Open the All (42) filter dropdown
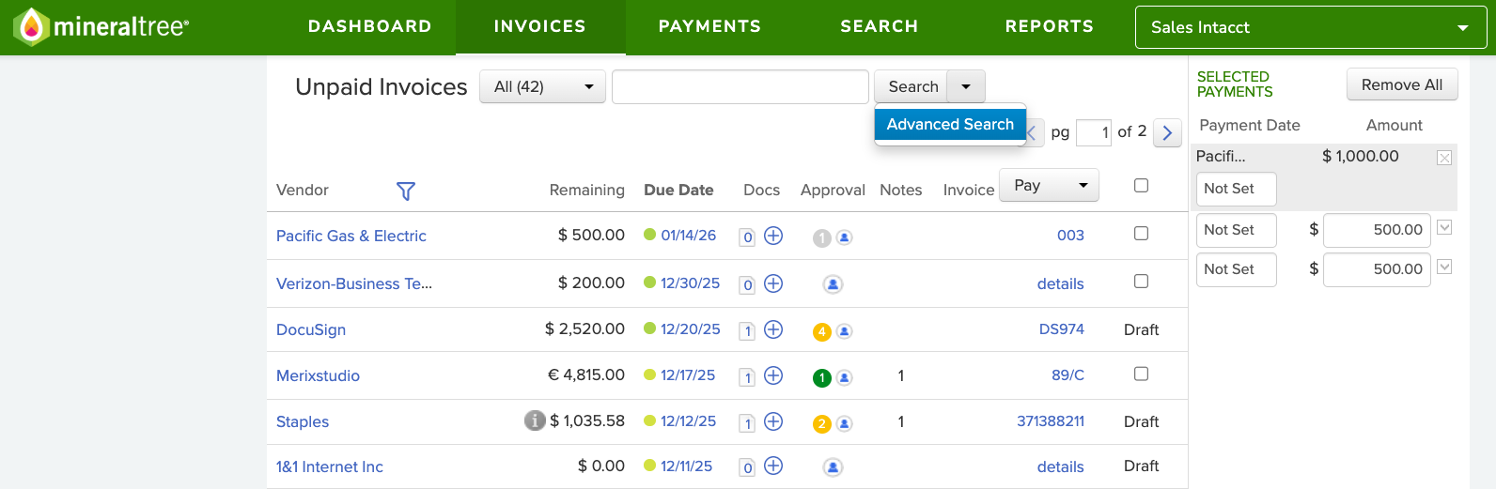Image resolution: width=1496 pixels, height=489 pixels. click(542, 86)
